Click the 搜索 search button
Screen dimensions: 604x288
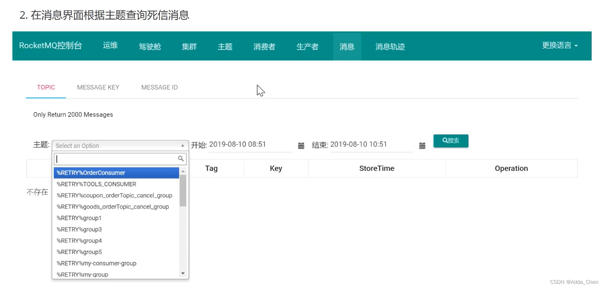click(x=451, y=141)
